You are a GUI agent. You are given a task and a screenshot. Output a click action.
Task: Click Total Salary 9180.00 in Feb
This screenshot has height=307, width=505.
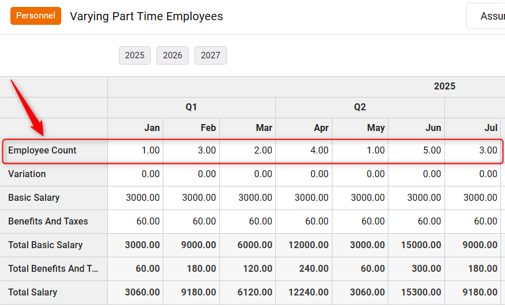click(191, 292)
